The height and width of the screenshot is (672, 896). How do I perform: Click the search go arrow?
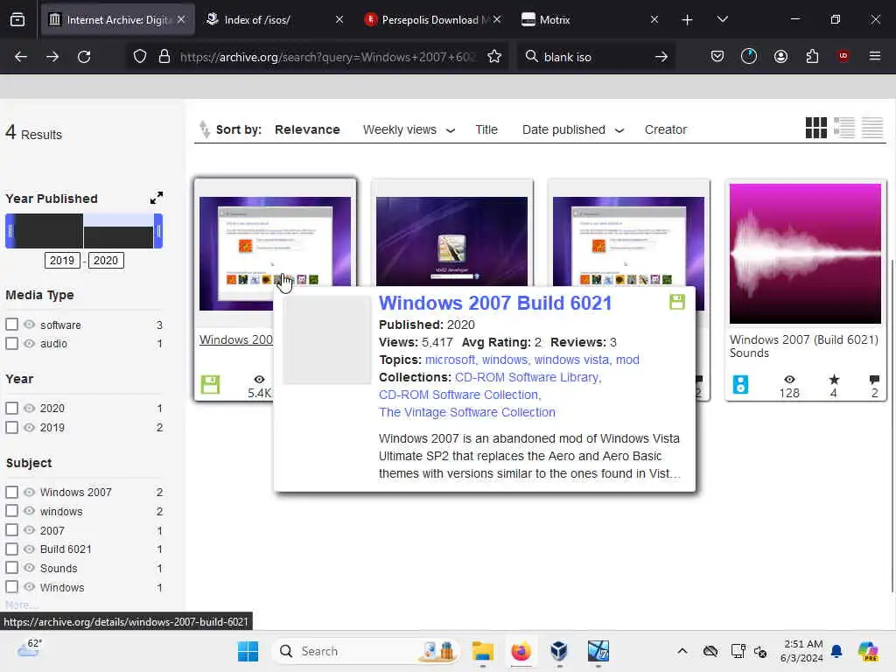(x=661, y=57)
